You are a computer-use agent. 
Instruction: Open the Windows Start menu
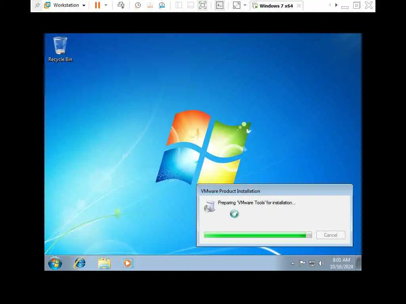pos(55,263)
